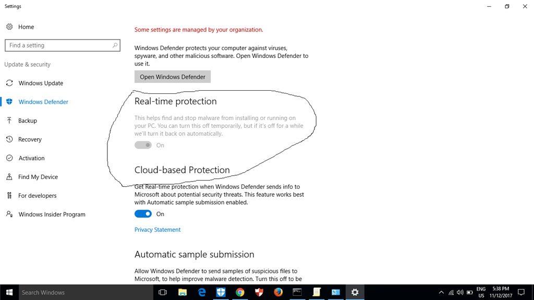The image size is (534, 300).
Task: Open Windows Defender app in the taskbar
Action: click(x=221, y=292)
